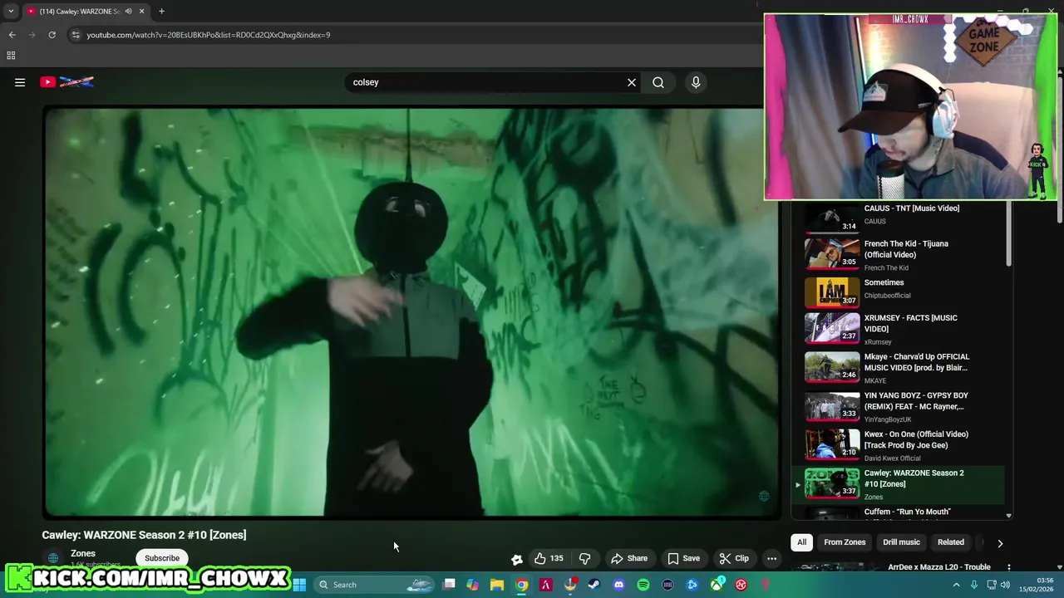Click the address bar URL
Viewport: 1064px width, 598px height.
pos(209,35)
